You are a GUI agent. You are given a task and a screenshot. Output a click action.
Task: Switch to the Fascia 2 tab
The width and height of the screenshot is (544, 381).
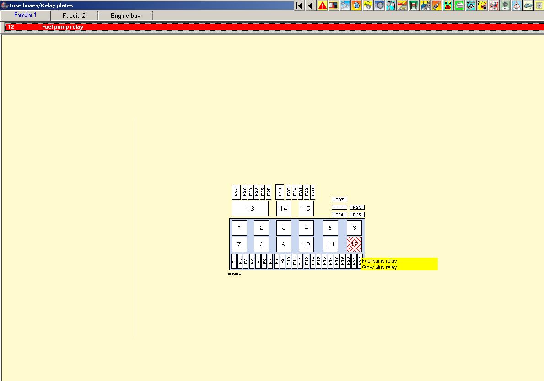[74, 16]
